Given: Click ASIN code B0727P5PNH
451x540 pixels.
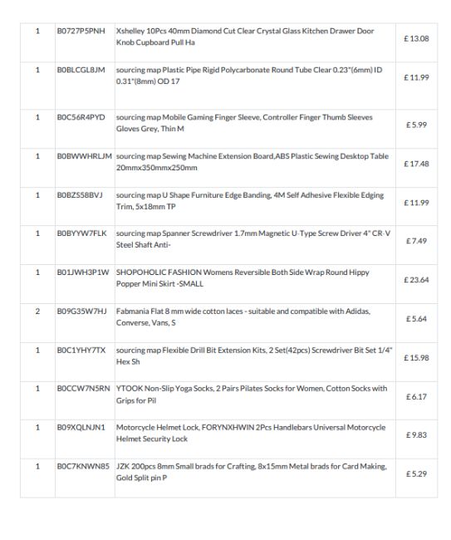Looking at the screenshot, I should 81,31.
